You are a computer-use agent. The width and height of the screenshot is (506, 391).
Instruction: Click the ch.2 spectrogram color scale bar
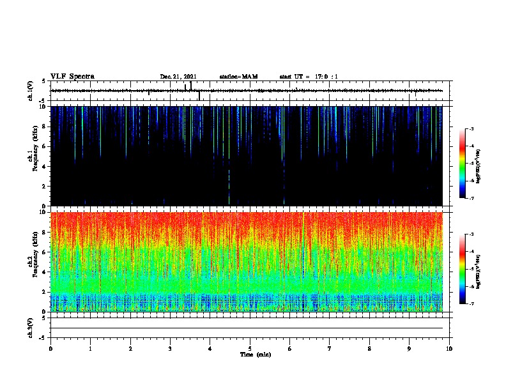[462, 269]
